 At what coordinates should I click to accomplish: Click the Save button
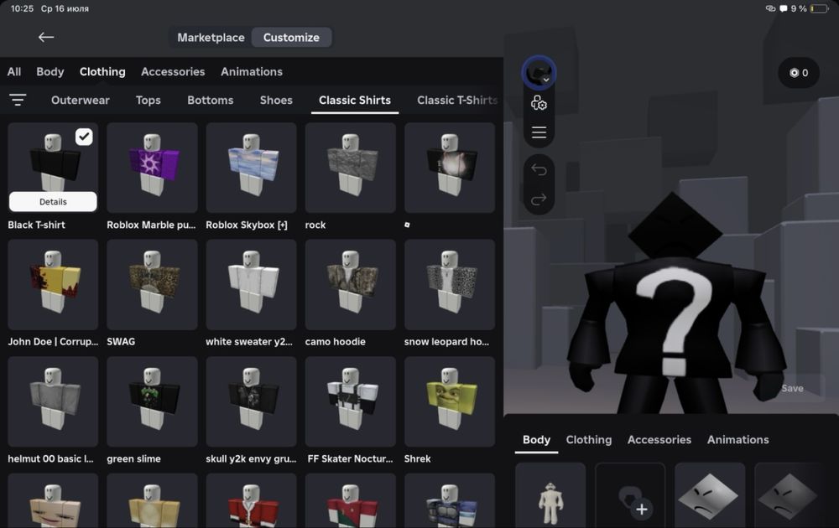(792, 389)
